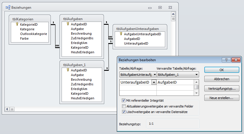
Task: Click the Neue erstellen... button
Action: pos(222,98)
